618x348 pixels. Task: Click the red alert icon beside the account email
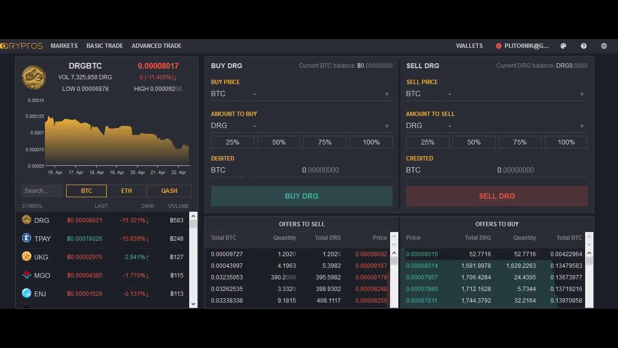pos(499,46)
